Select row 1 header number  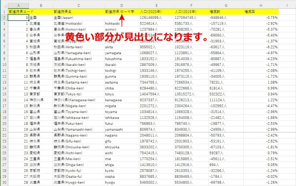coord(4,11)
